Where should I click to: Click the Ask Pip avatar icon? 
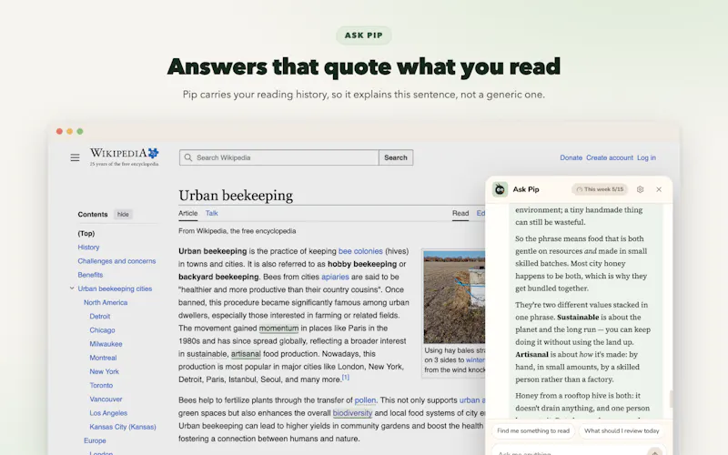pyautogui.click(x=500, y=189)
